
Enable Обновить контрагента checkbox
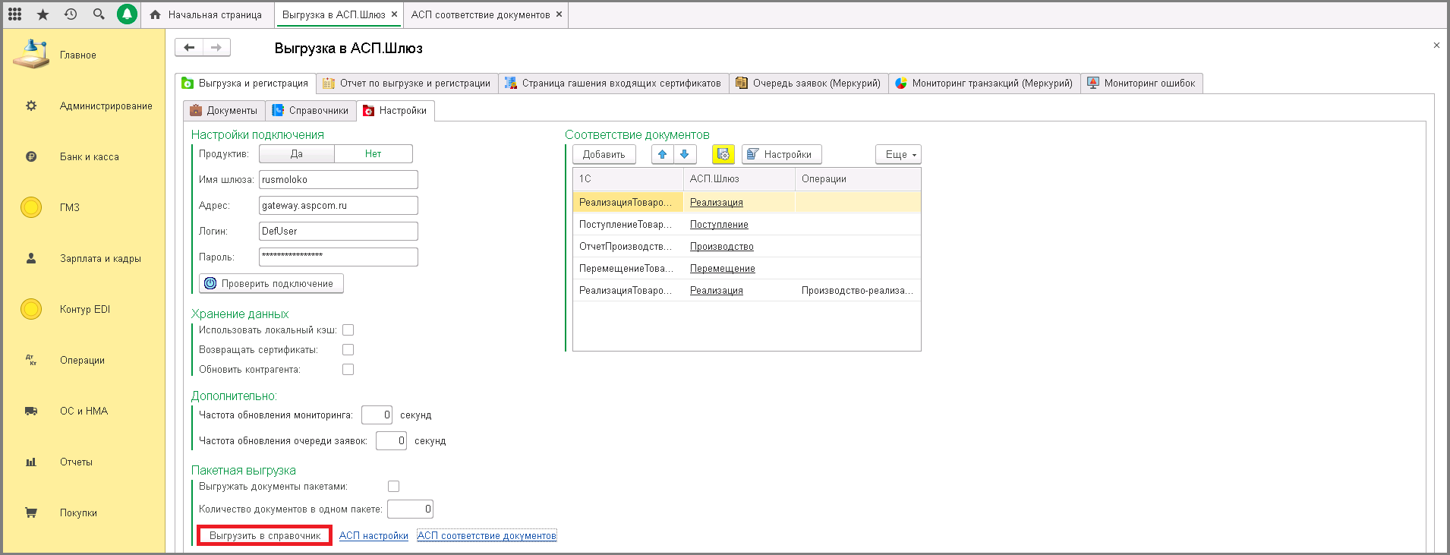coord(348,370)
